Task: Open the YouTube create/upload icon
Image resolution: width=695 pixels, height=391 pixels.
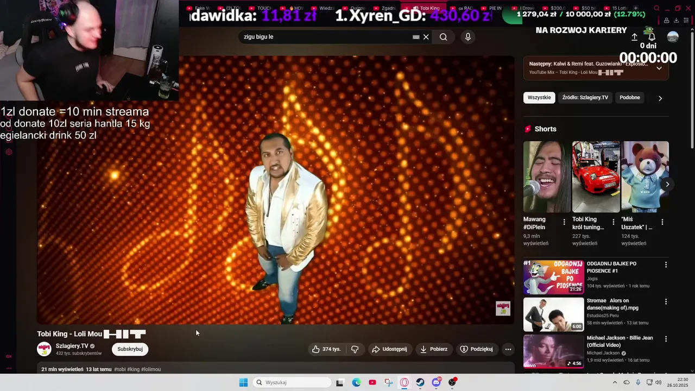Action: (634, 37)
